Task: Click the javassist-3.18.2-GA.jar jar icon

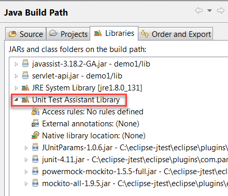Action: [25, 63]
